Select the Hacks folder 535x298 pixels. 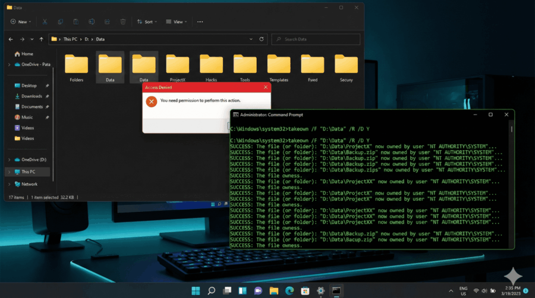[x=211, y=68]
